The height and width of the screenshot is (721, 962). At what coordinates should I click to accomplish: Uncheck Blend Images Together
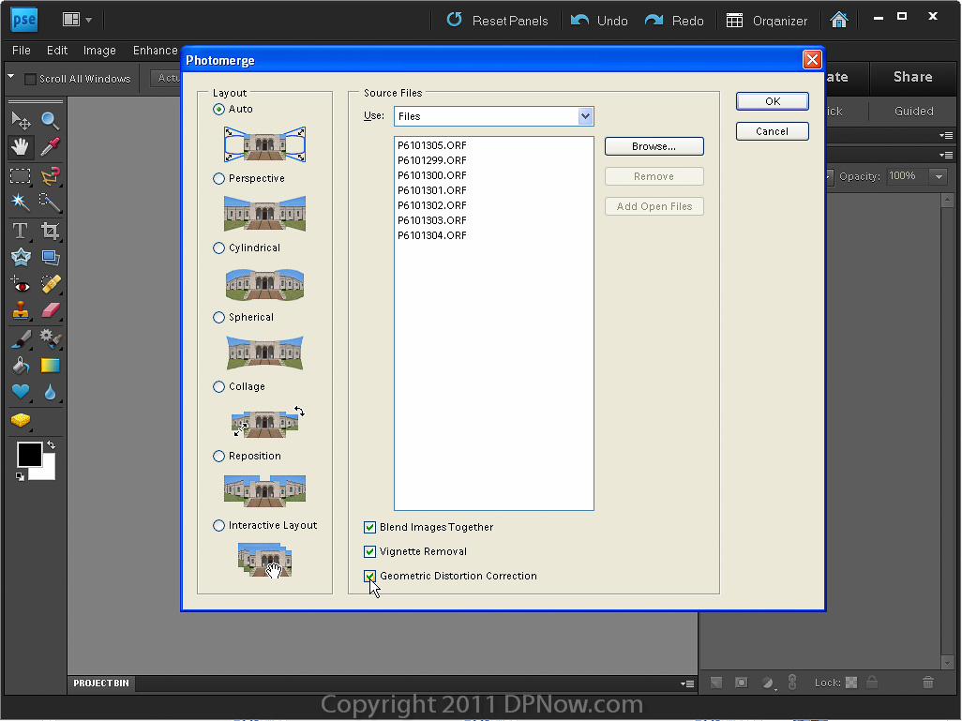[x=369, y=528]
